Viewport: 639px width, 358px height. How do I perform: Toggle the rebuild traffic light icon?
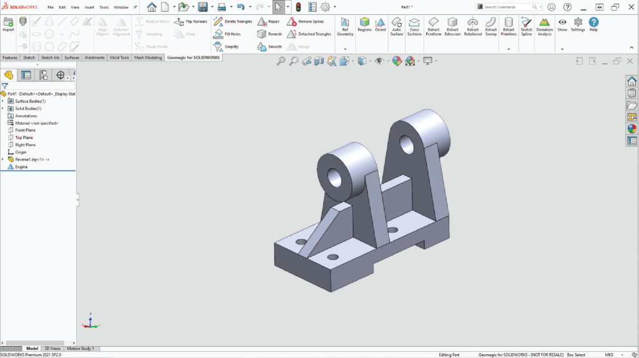[298, 7]
